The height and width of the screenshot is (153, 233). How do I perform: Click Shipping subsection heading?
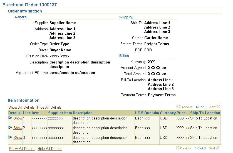click(126, 17)
